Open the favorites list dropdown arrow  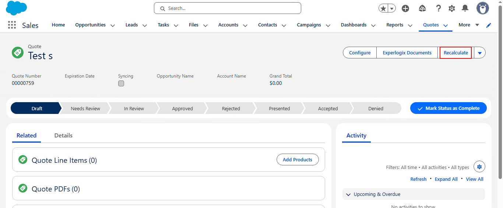tap(392, 8)
